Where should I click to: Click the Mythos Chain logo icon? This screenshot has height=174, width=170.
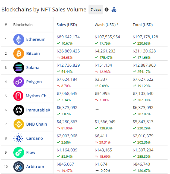pos(18,96)
